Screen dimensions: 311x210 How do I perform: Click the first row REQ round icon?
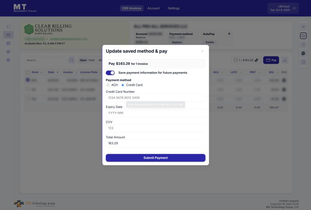[x=284, y=80]
